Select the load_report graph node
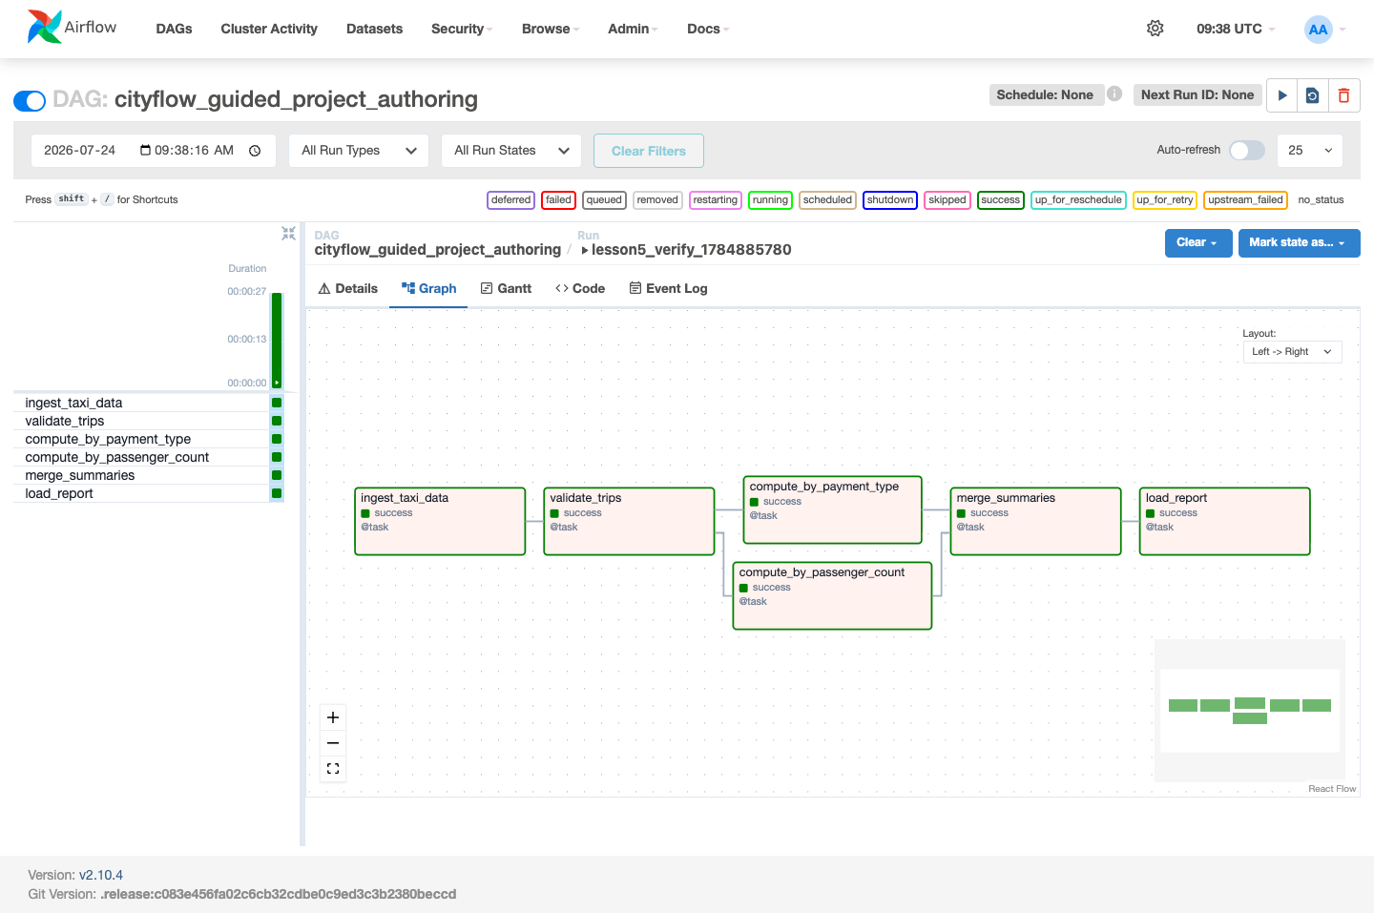The height and width of the screenshot is (913, 1374). [1225, 521]
